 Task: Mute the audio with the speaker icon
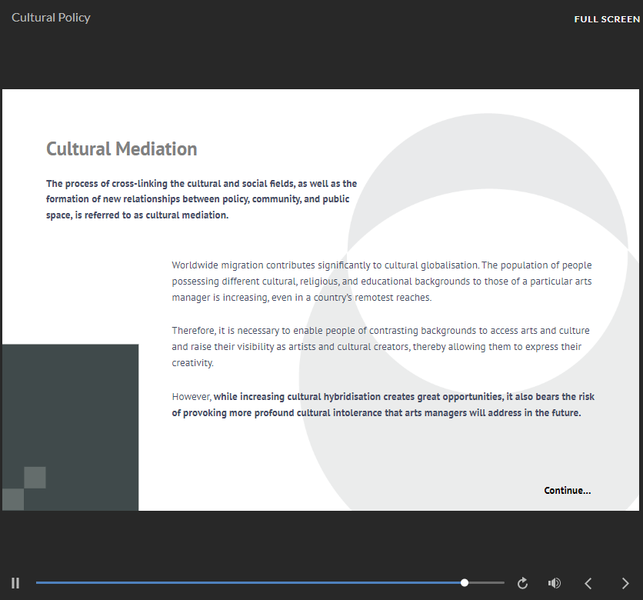pos(554,583)
